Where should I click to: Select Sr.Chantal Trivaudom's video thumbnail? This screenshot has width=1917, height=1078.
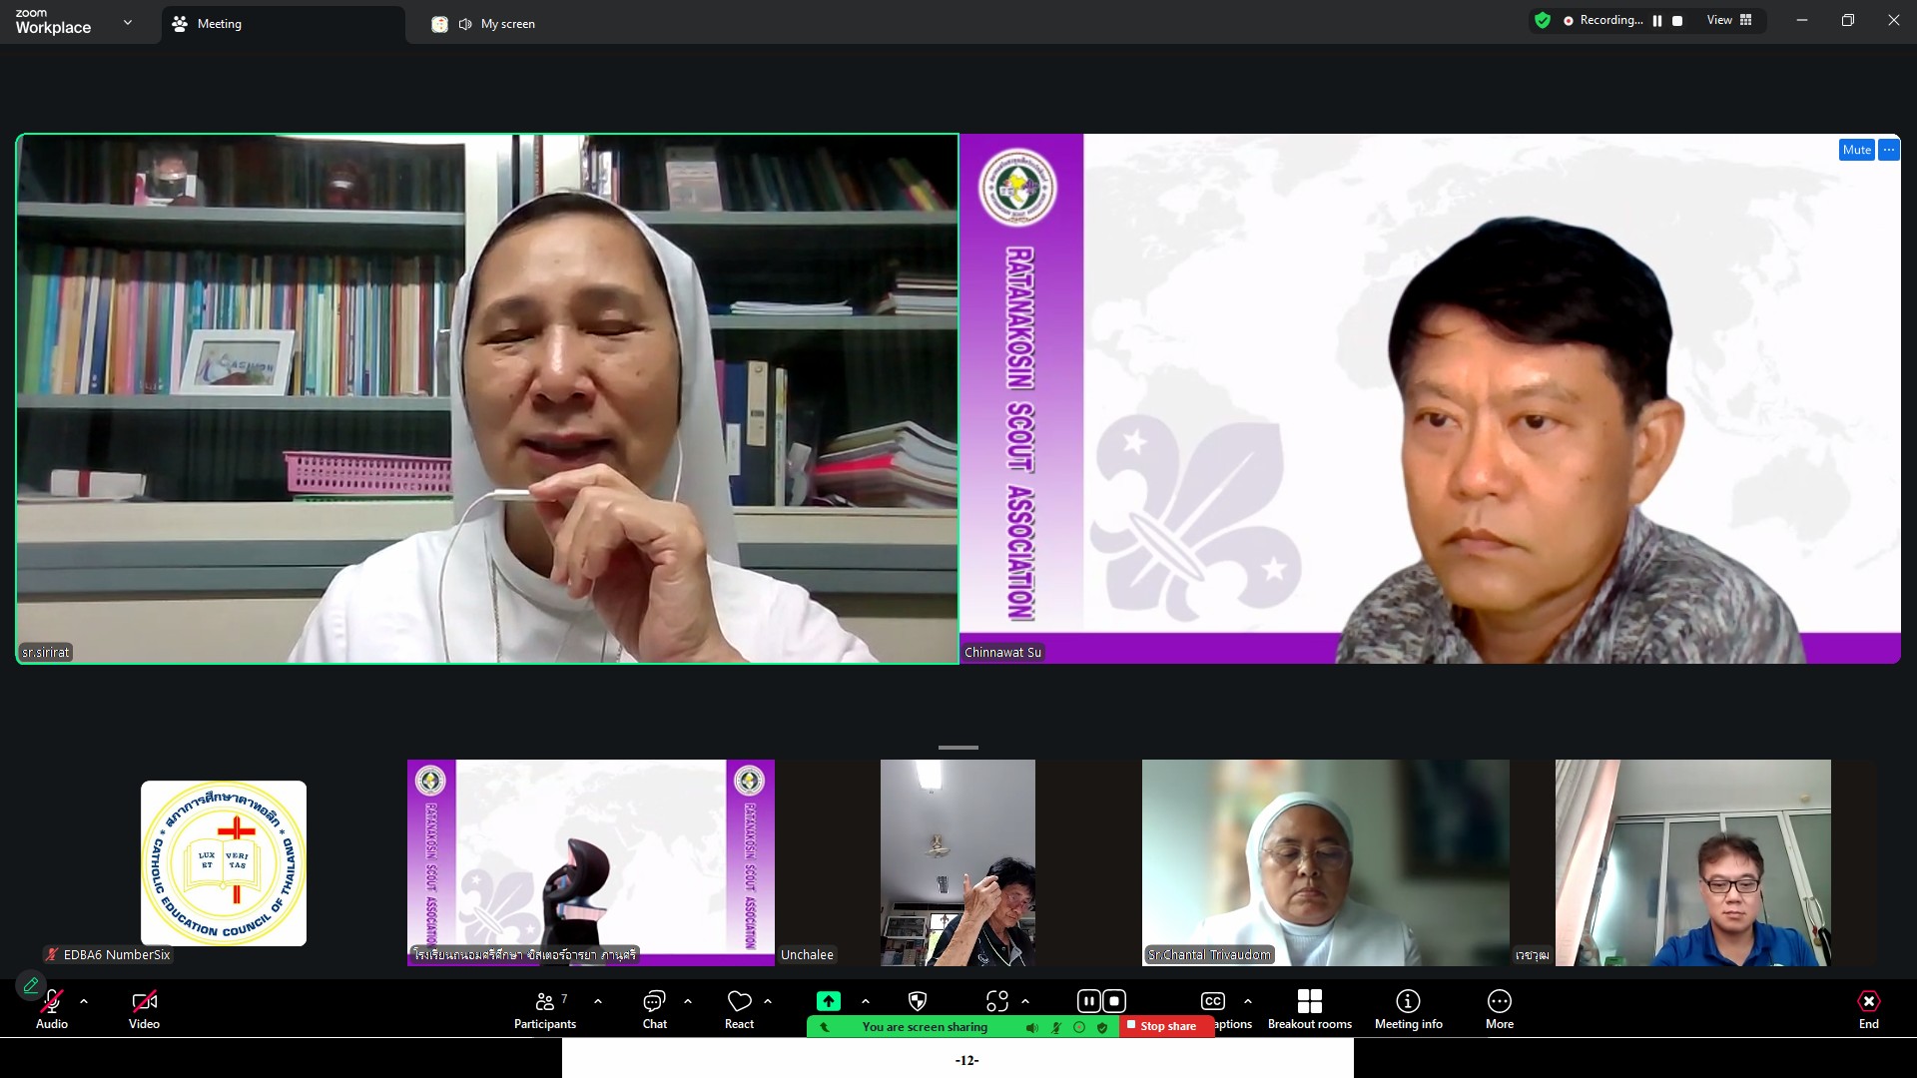pos(1325,862)
